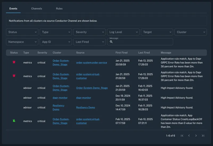Click the search magnifier icon in Message field
Image resolution: width=213 pixels, height=146 pixels.
click(x=111, y=42)
